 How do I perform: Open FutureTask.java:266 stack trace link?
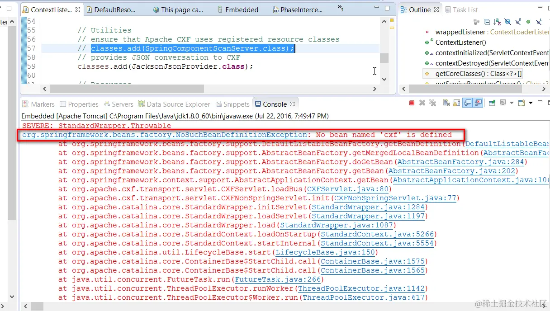pos(278,279)
